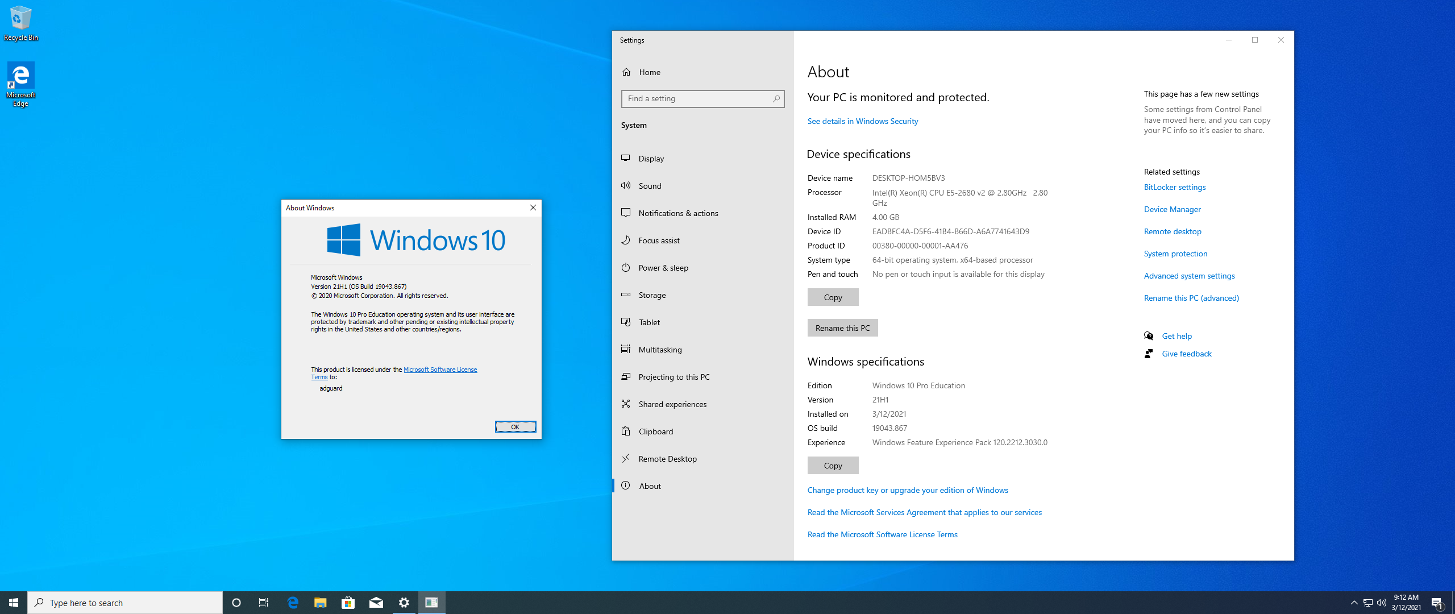
Task: Click the Multitasking icon in sidebar
Action: tap(626, 349)
